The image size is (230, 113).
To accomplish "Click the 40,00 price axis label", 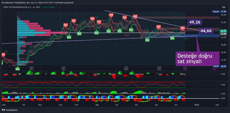I will (x=223, y=45).
